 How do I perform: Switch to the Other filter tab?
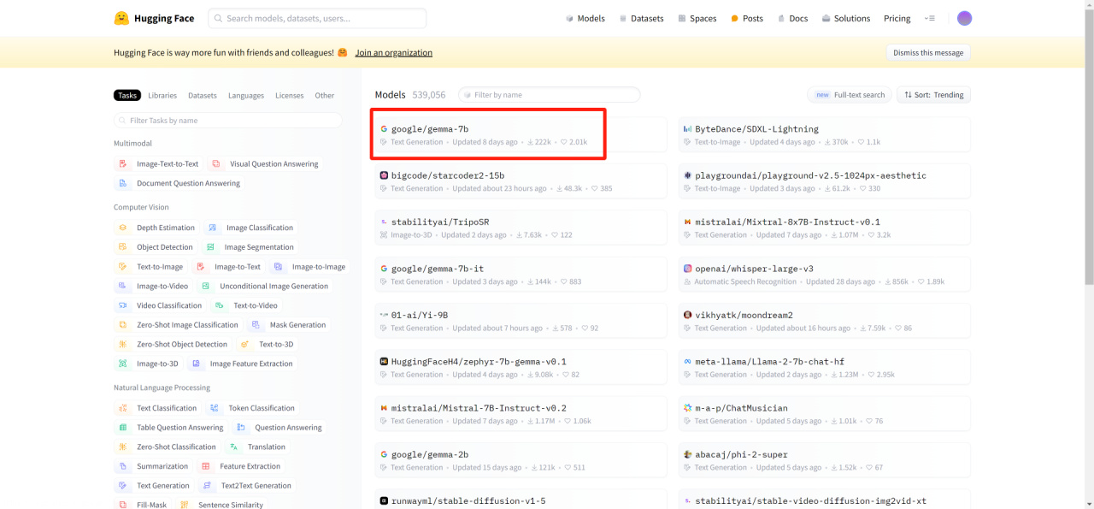[x=325, y=95]
